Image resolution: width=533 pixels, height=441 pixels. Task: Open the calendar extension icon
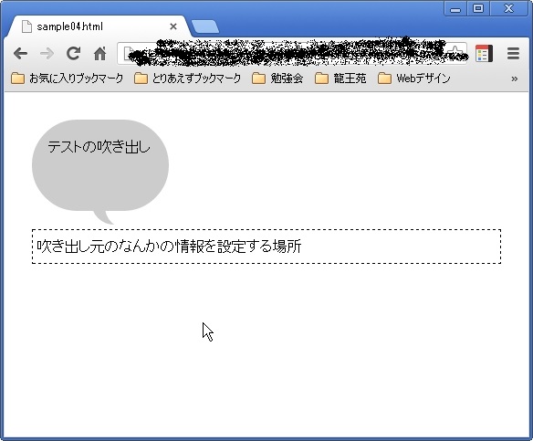[484, 53]
